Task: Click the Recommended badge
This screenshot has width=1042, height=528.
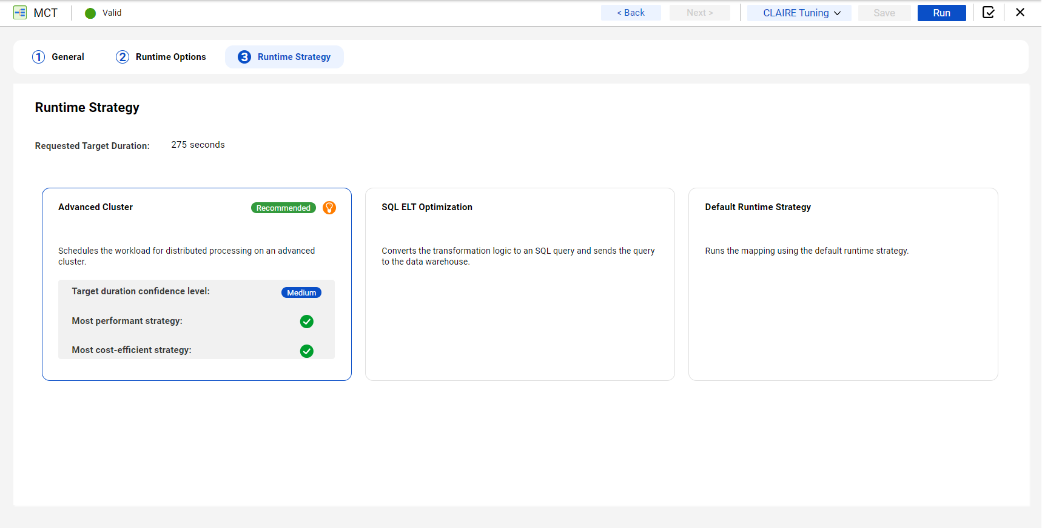Action: (283, 208)
